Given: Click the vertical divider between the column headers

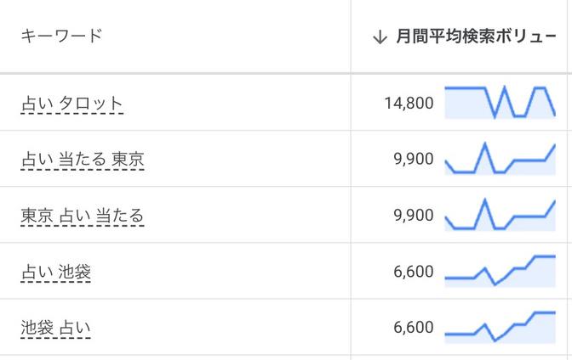Looking at the screenshot, I should 351,37.
